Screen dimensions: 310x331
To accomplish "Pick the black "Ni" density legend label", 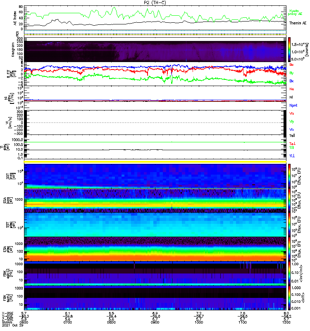I will (x=291, y=97).
